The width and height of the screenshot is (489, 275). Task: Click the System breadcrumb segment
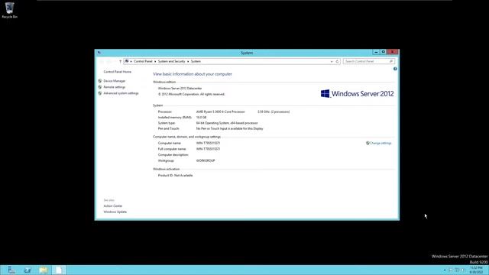(x=196, y=61)
